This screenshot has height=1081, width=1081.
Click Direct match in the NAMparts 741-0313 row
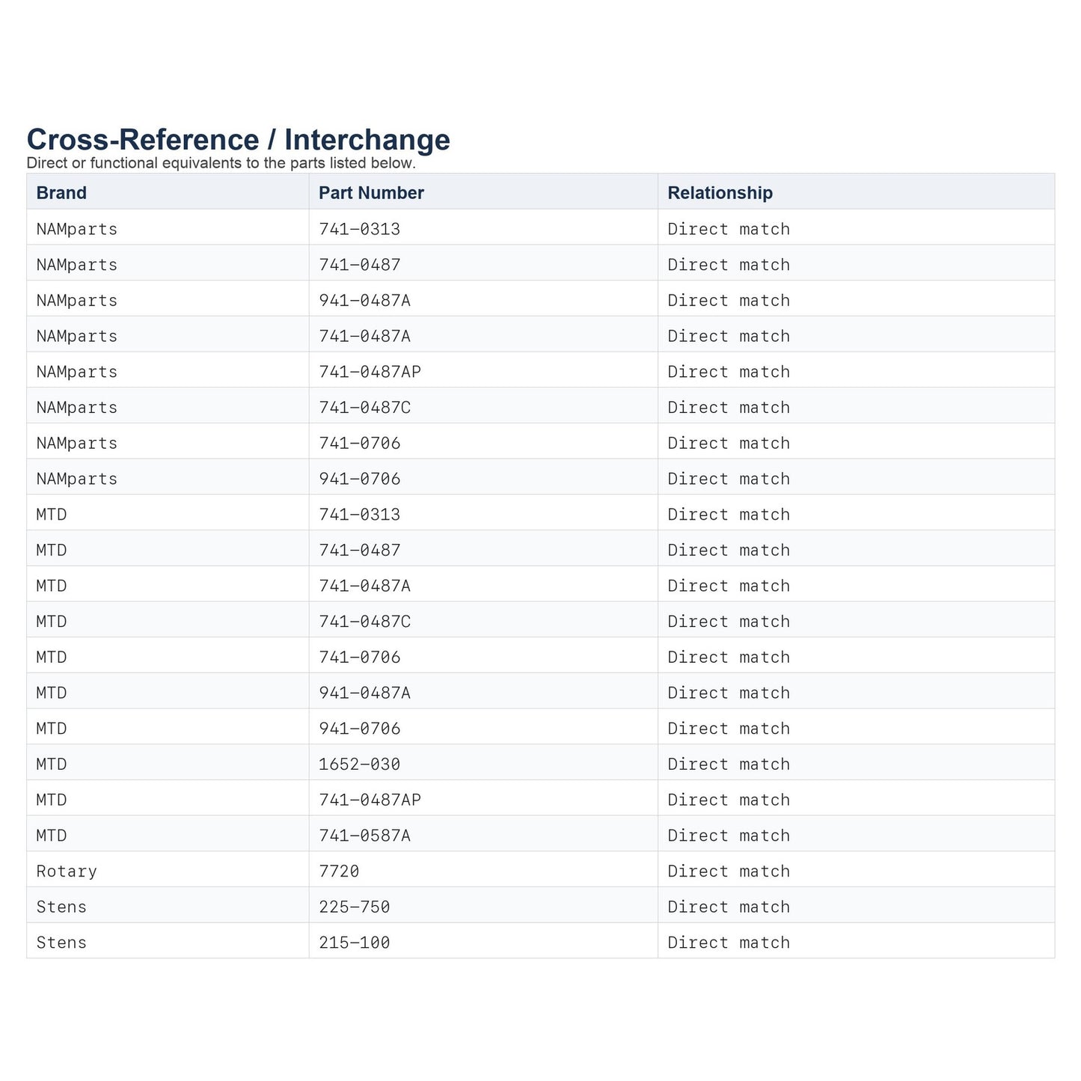729,229
